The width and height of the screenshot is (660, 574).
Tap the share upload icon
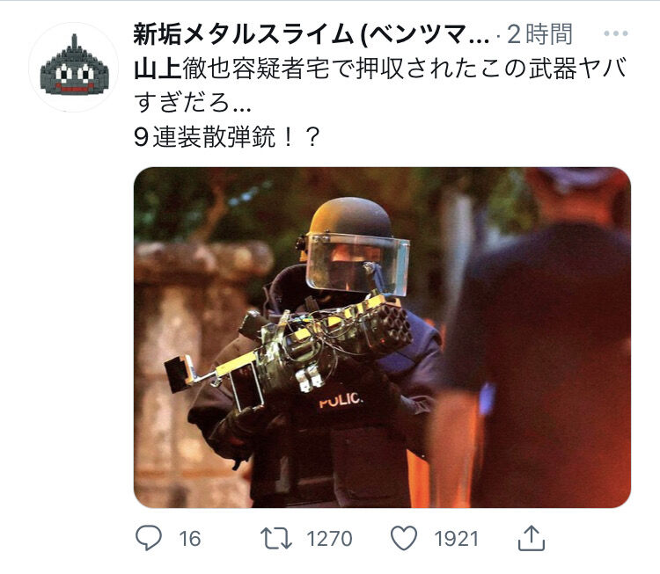[532, 538]
